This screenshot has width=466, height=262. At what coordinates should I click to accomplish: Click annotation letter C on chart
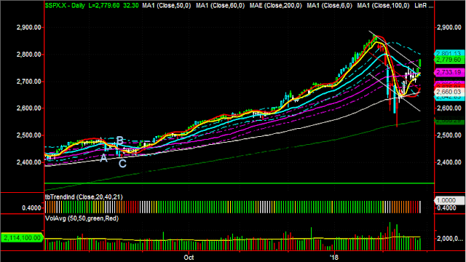(x=122, y=163)
